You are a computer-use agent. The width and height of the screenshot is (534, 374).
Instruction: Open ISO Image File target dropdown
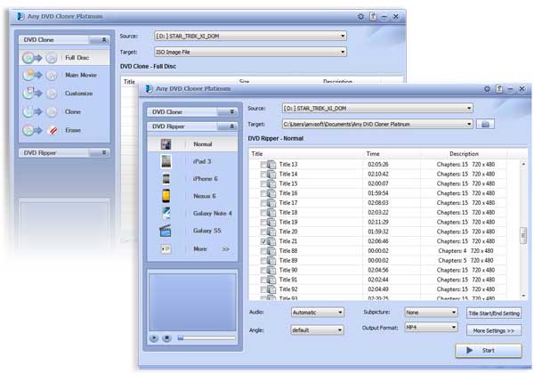click(250, 52)
